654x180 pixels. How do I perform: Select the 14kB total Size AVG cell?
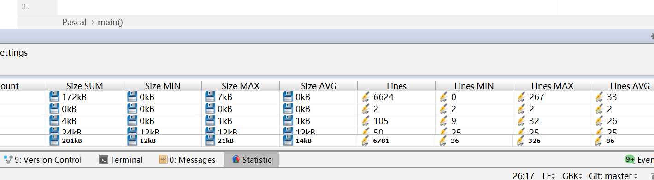(x=318, y=141)
